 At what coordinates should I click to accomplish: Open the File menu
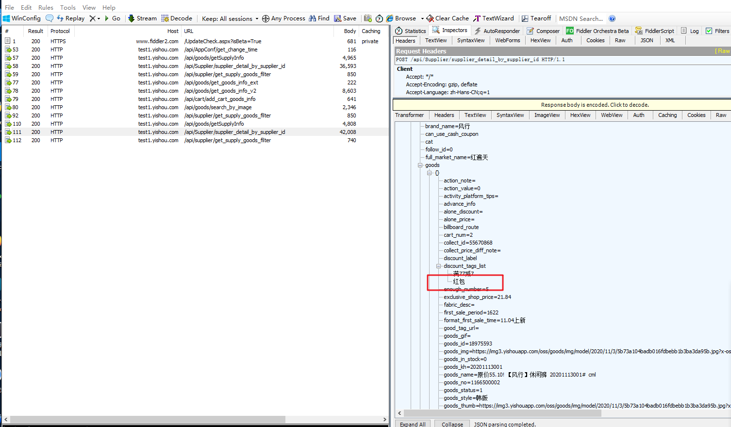tap(10, 7)
